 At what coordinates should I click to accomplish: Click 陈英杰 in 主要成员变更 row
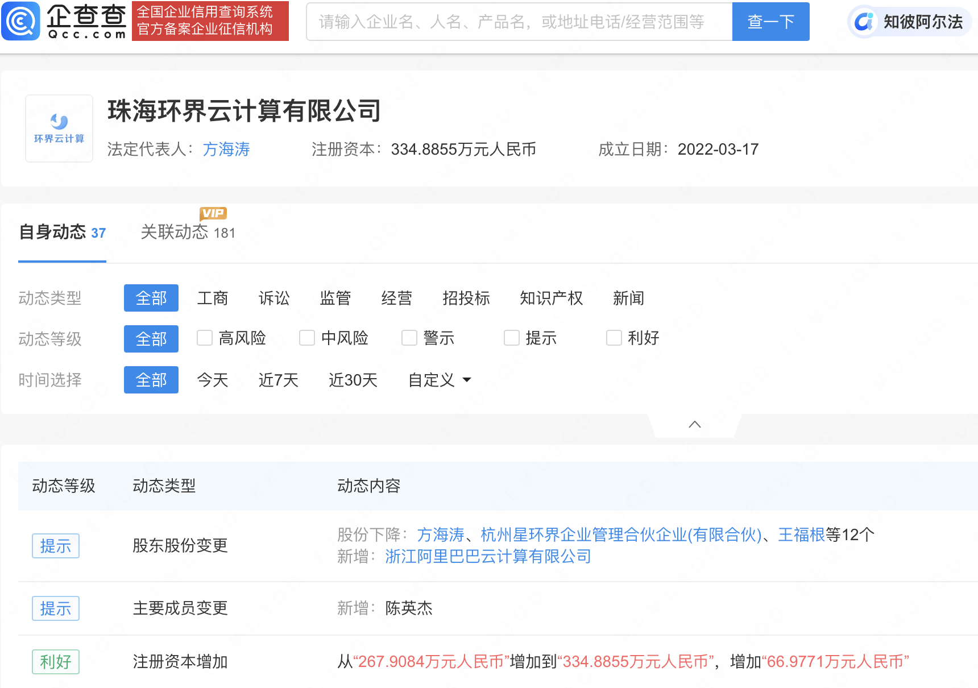click(409, 608)
